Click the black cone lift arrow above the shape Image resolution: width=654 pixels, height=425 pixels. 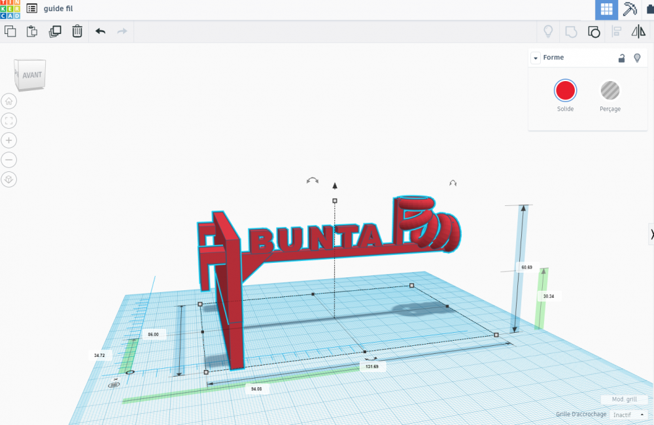(x=334, y=186)
